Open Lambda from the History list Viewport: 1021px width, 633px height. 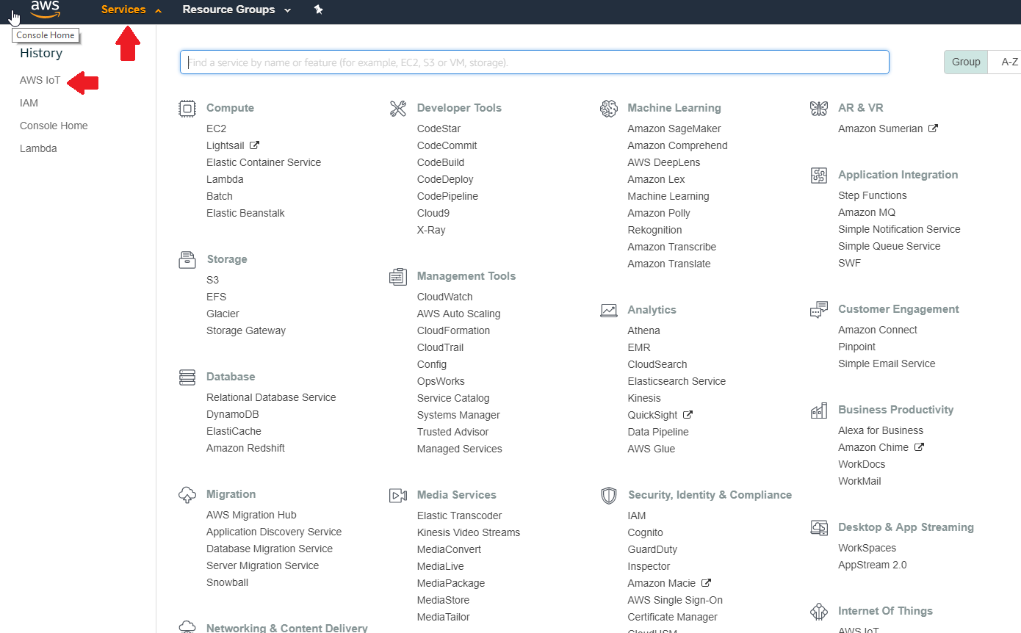(x=38, y=148)
